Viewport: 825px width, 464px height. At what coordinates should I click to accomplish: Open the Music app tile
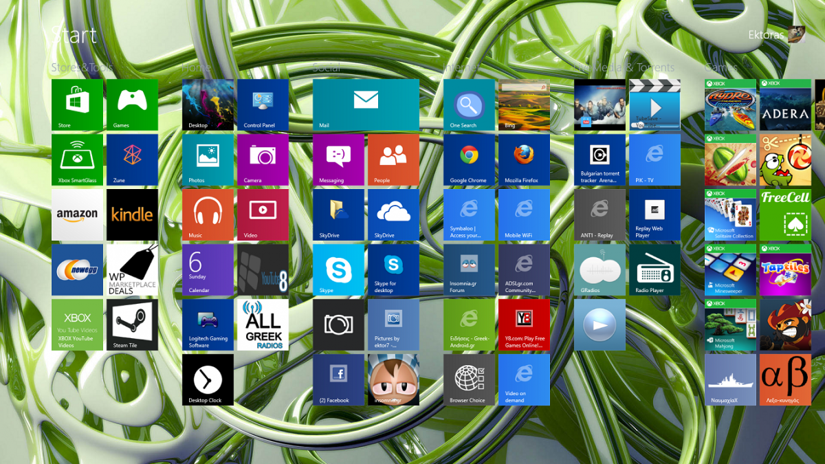point(208,214)
